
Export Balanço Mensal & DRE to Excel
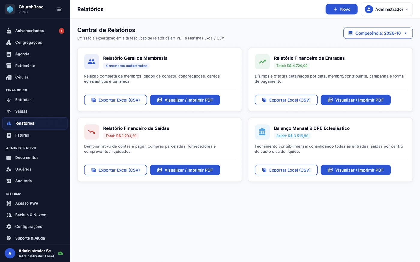coord(286,170)
